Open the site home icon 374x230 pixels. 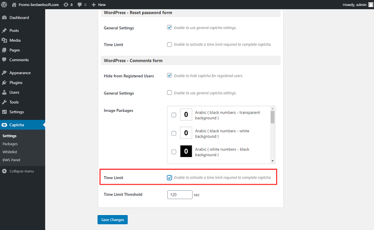coord(14,5)
